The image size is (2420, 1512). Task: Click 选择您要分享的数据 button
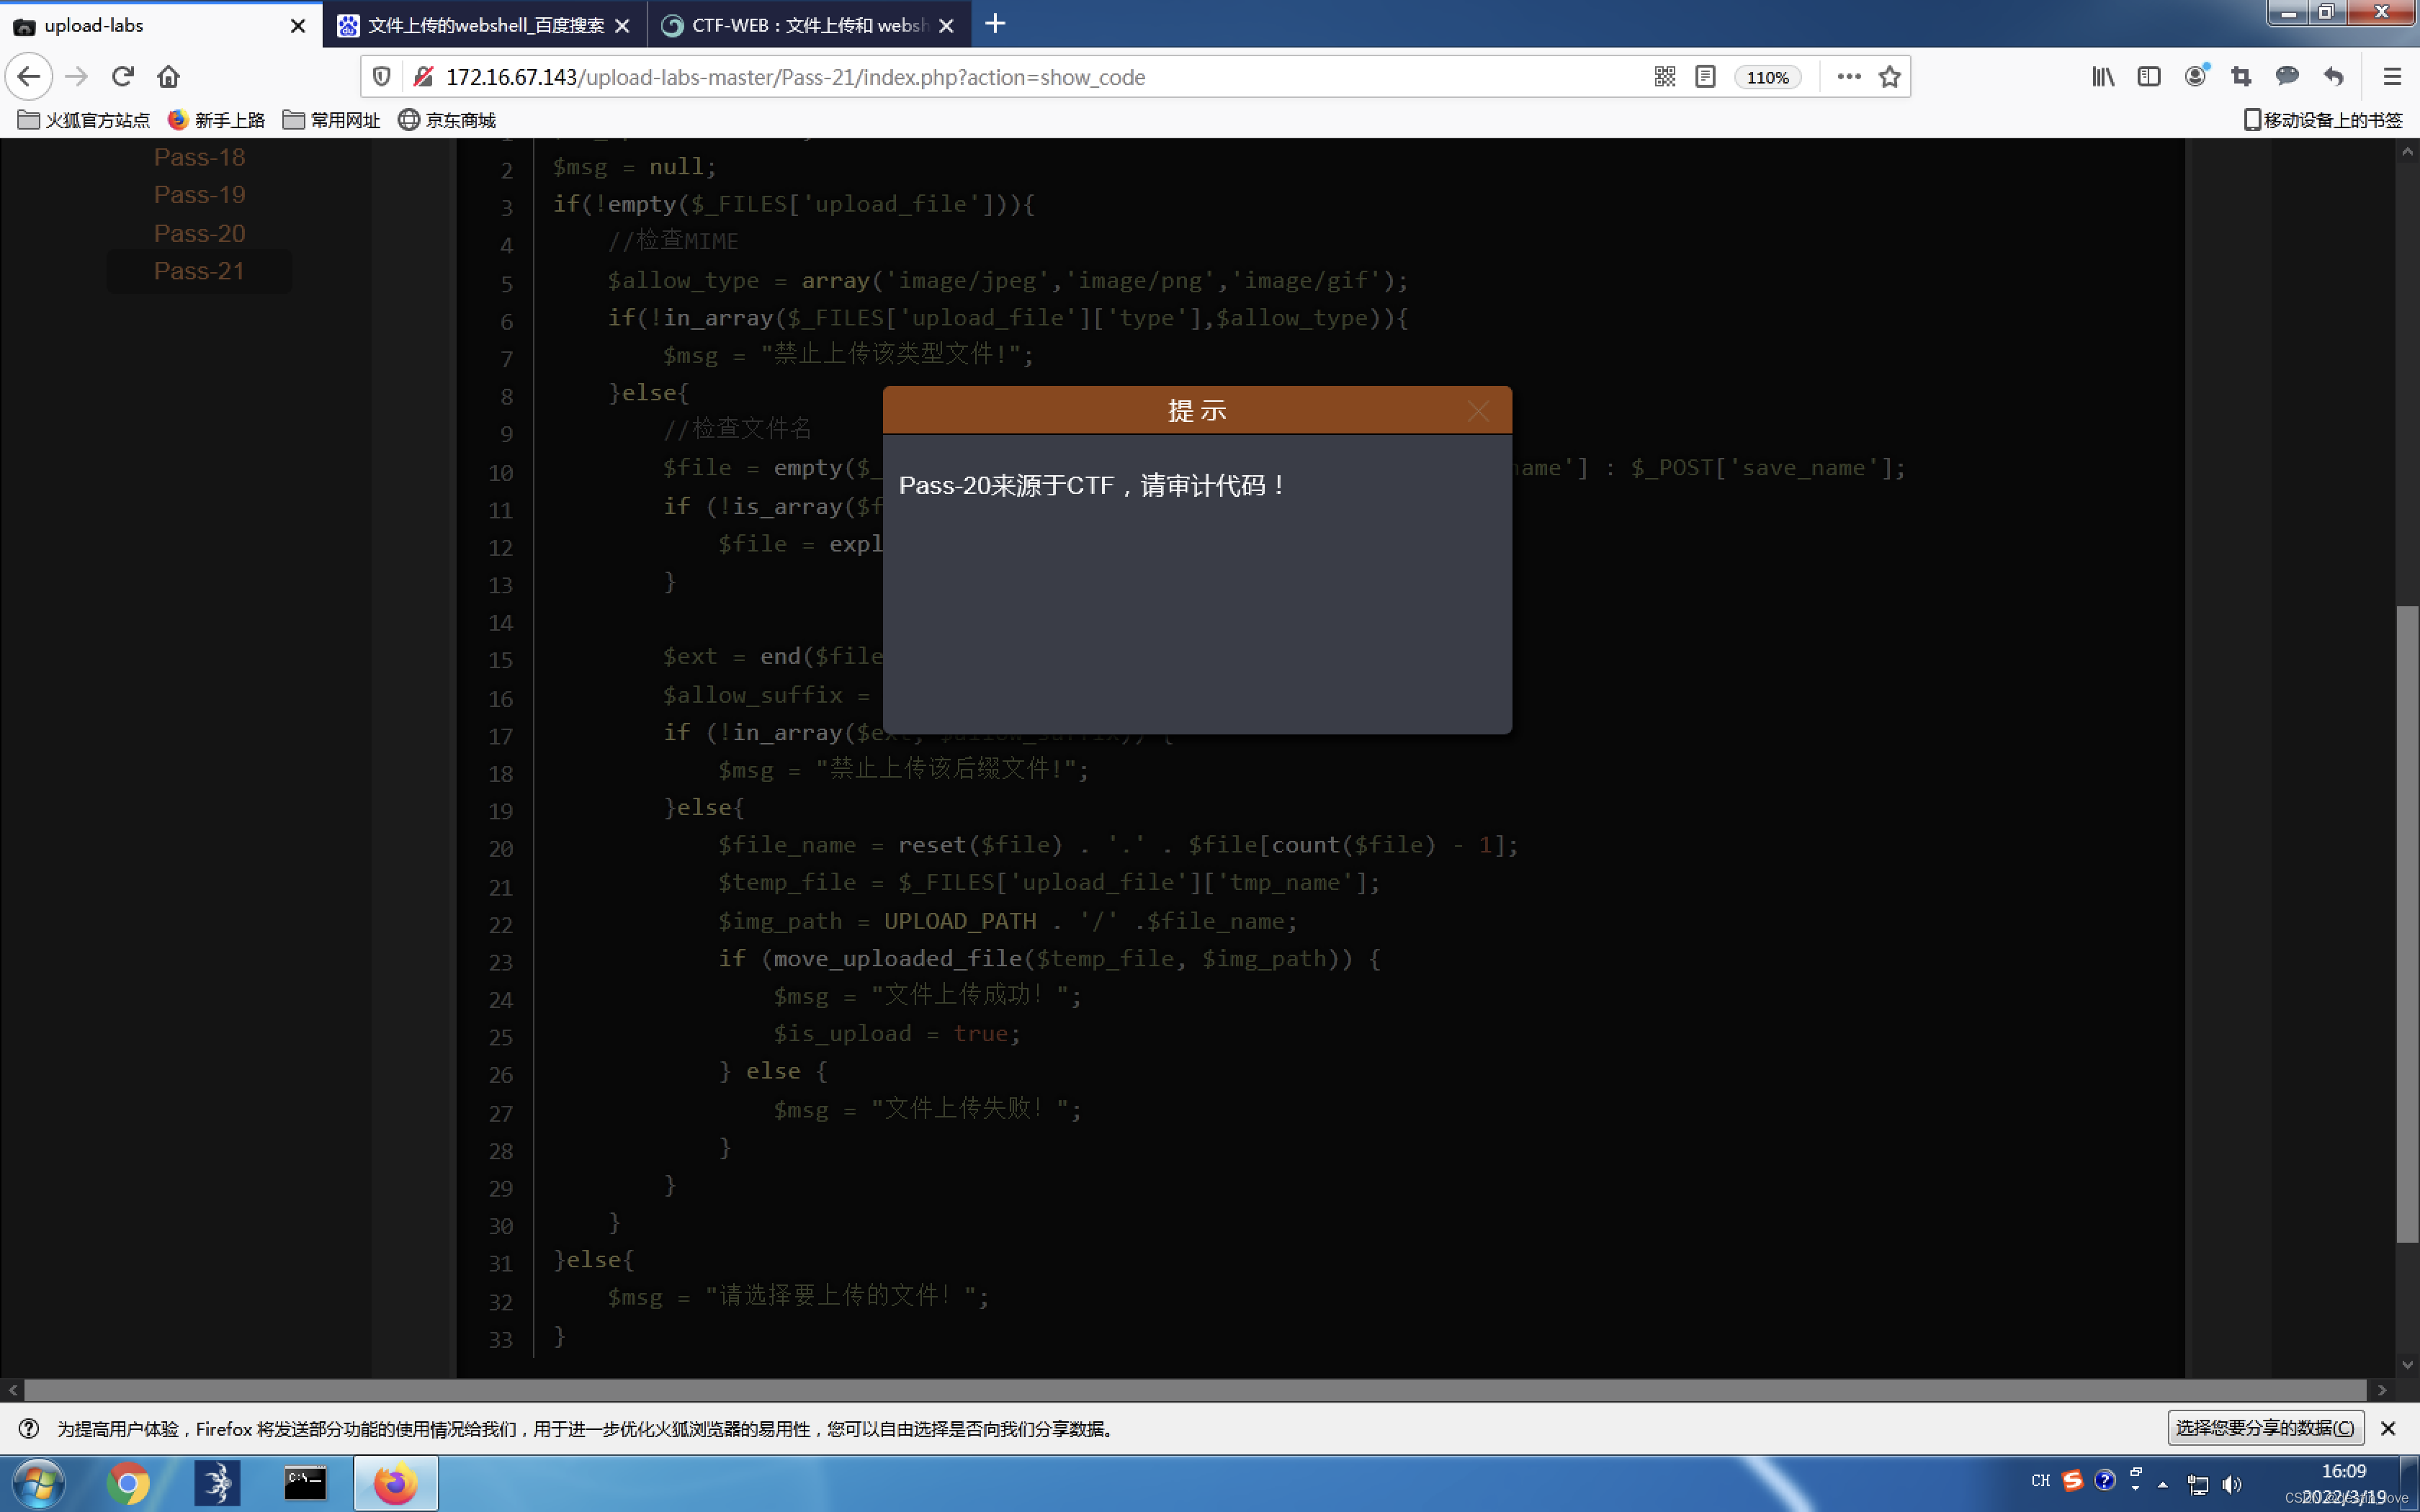pos(2264,1428)
